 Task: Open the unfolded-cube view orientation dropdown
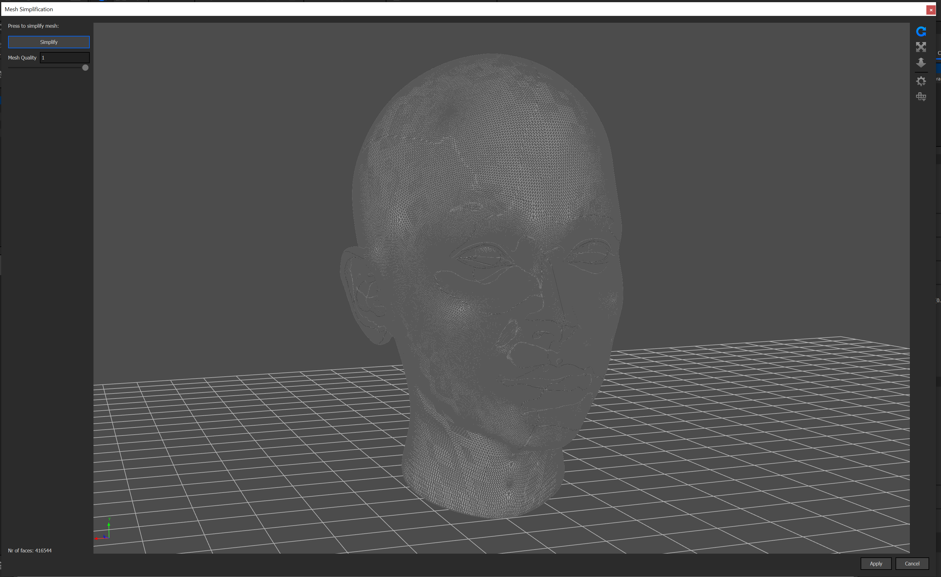(x=921, y=97)
